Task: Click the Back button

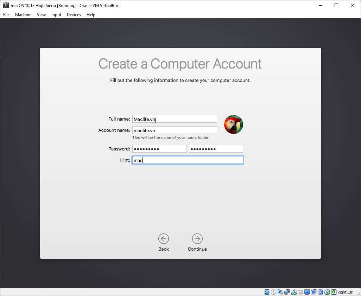Action: pos(163,239)
